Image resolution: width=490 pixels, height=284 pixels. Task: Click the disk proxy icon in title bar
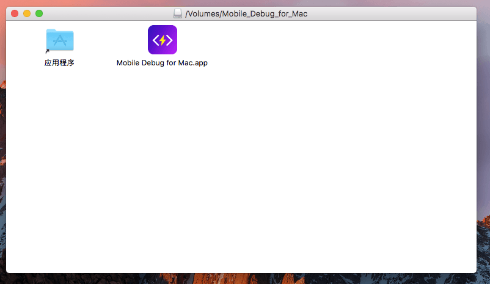178,13
